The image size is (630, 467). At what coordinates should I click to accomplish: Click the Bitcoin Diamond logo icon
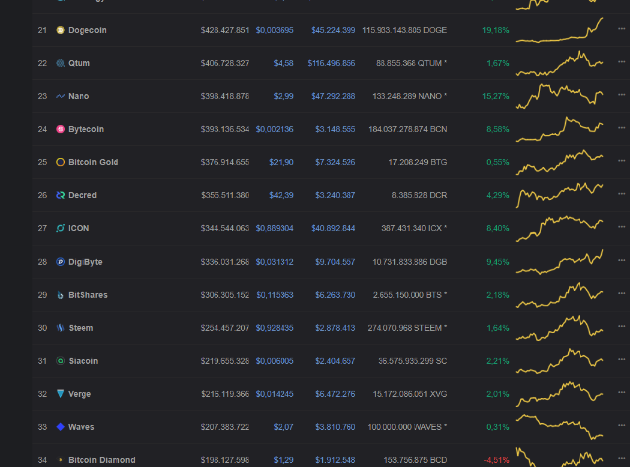point(60,460)
